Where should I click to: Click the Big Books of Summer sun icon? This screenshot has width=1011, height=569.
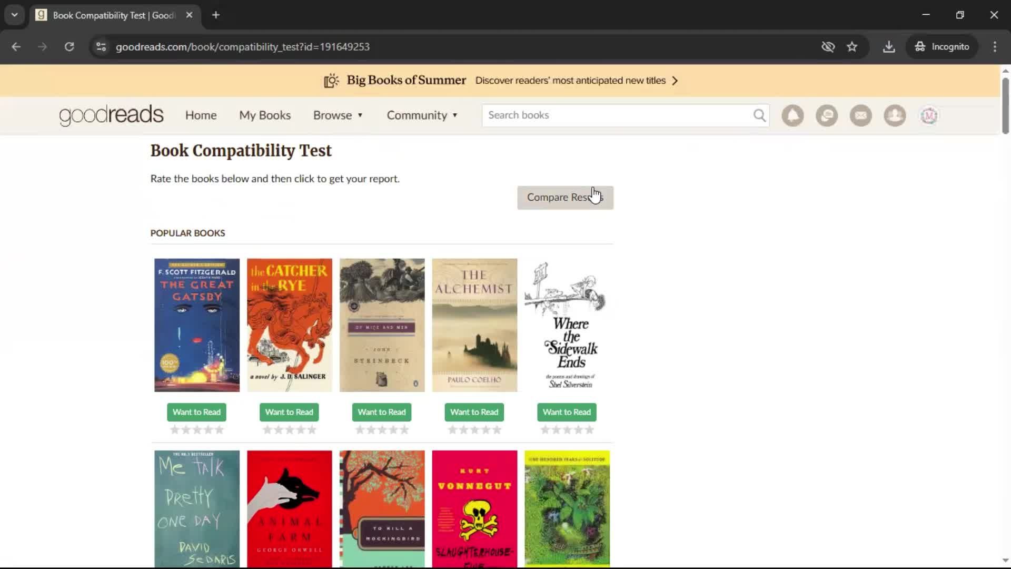click(x=331, y=81)
